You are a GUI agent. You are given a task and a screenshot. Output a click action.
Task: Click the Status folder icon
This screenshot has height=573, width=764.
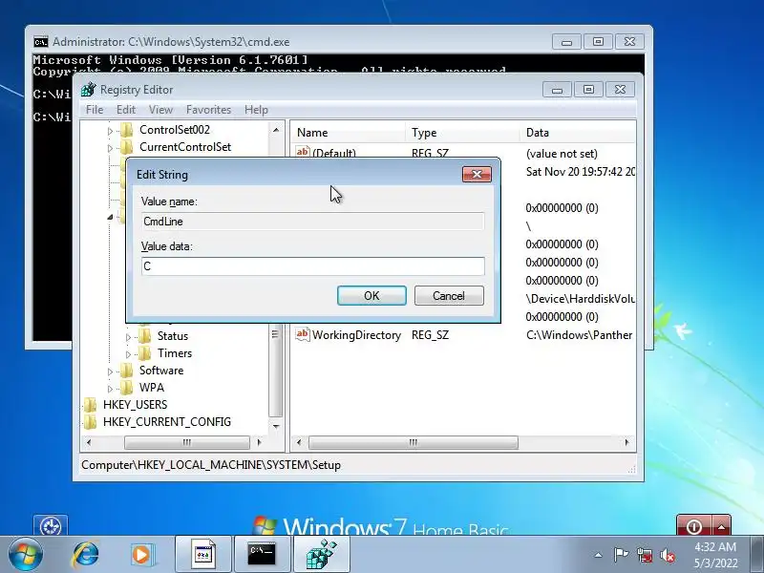[145, 336]
